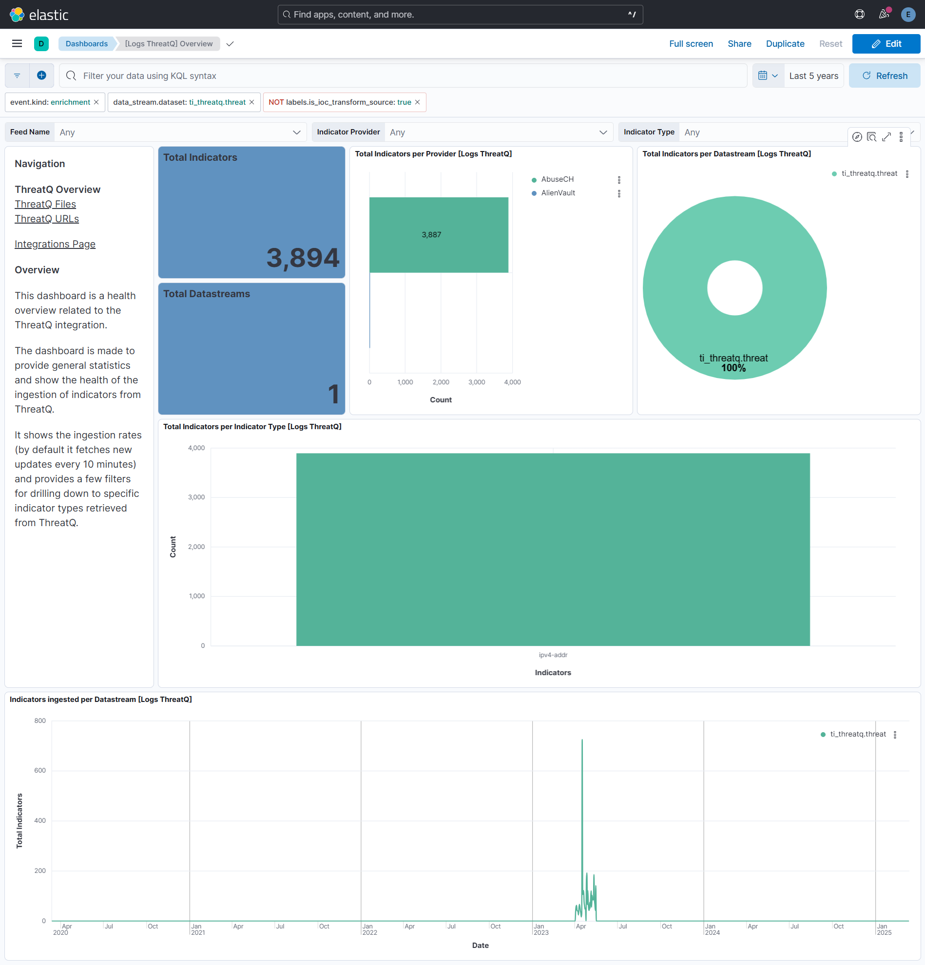The image size is (925, 965).
Task: Remove the event.kind enrichment filter pill
Action: [96, 102]
